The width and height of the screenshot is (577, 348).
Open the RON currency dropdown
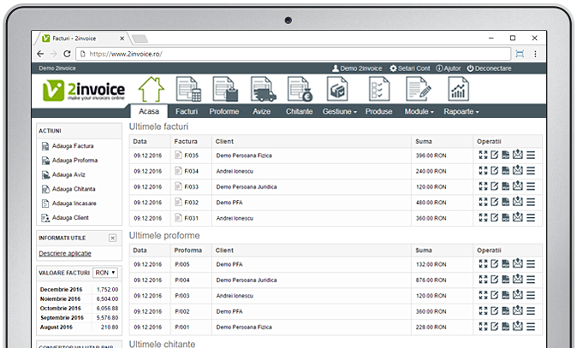click(x=105, y=272)
